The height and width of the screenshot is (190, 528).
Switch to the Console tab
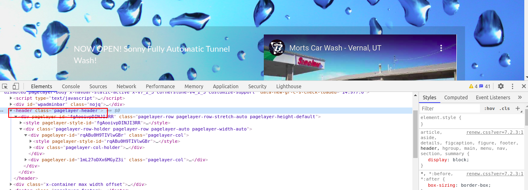pyautogui.click(x=71, y=86)
